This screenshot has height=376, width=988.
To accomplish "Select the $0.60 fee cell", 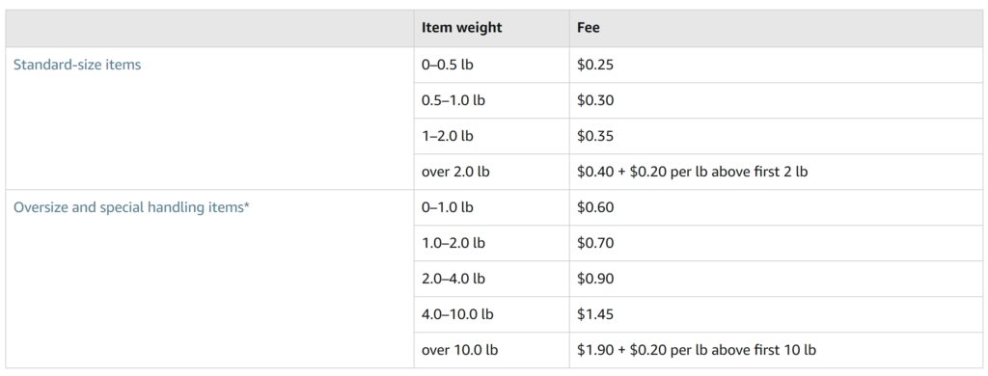I will [776, 208].
